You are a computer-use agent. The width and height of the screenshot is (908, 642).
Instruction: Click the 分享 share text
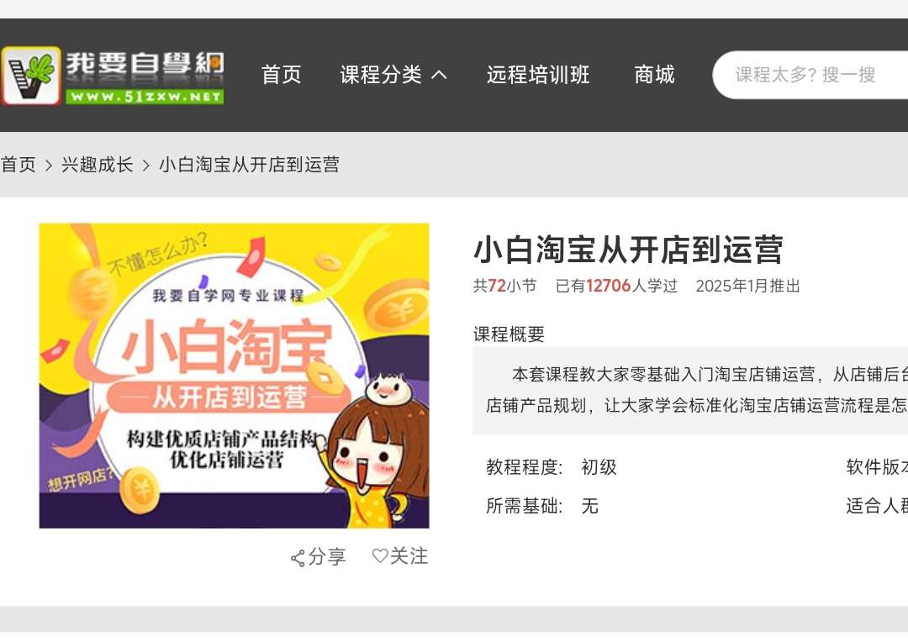point(327,557)
